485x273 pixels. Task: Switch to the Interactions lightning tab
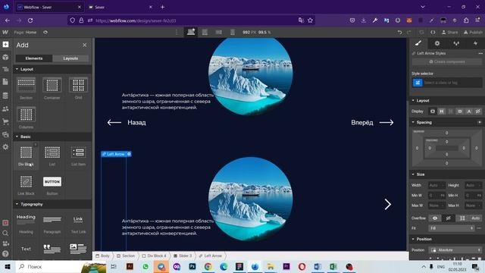coord(475,43)
